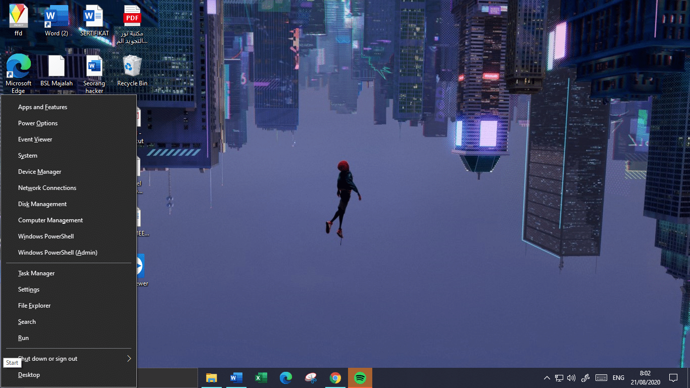
Task: Open Windows Ink Workspace from the system tray
Action: point(585,377)
